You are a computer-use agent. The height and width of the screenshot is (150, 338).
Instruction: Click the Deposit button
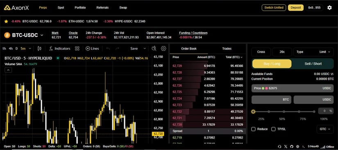pyautogui.click(x=296, y=8)
